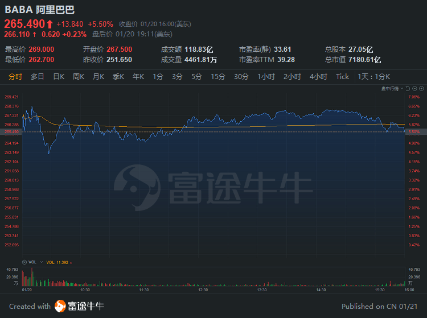Click the 开盘价 value 267.500
Screen dimensions: 427x318
pyautogui.click(x=120, y=49)
